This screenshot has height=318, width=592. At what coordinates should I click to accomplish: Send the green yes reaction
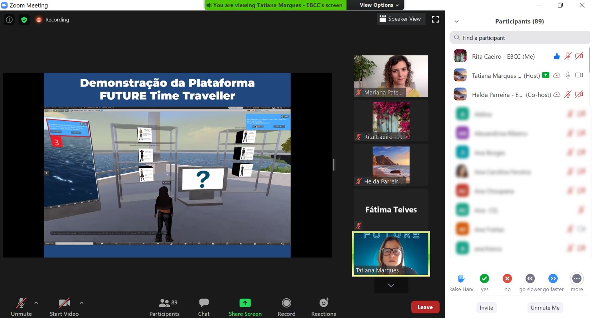pyautogui.click(x=485, y=278)
